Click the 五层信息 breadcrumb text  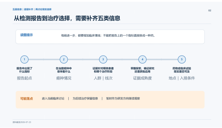click(17, 10)
